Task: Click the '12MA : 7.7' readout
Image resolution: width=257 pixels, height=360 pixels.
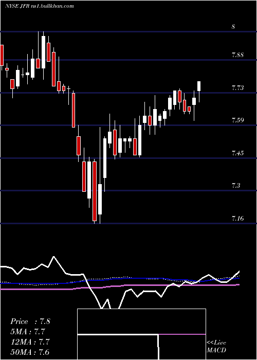Action: tap(30, 341)
